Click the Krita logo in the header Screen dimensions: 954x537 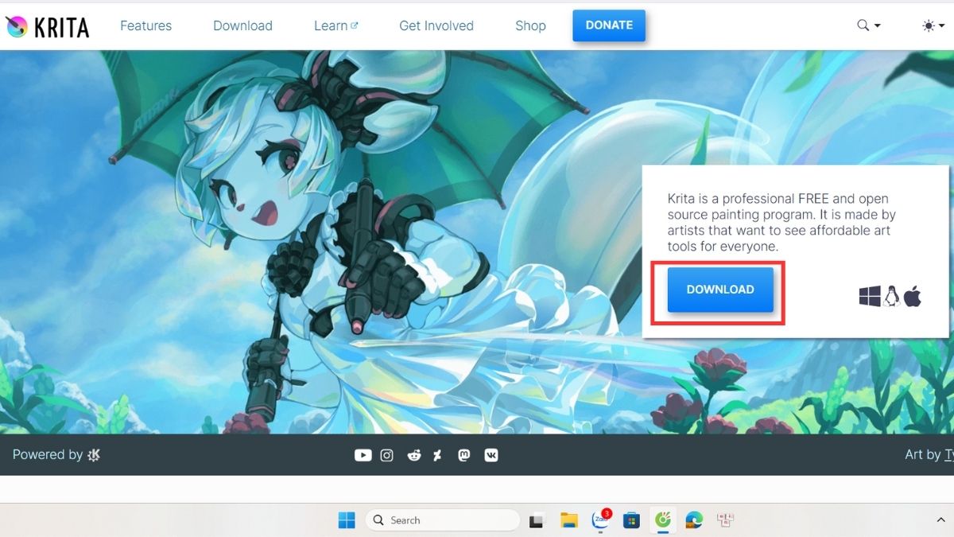click(48, 26)
